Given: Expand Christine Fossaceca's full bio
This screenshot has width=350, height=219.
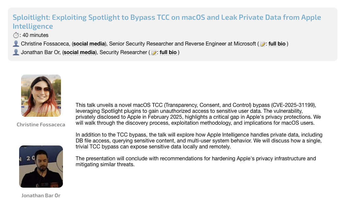Looking at the screenshot, I should 277,44.
